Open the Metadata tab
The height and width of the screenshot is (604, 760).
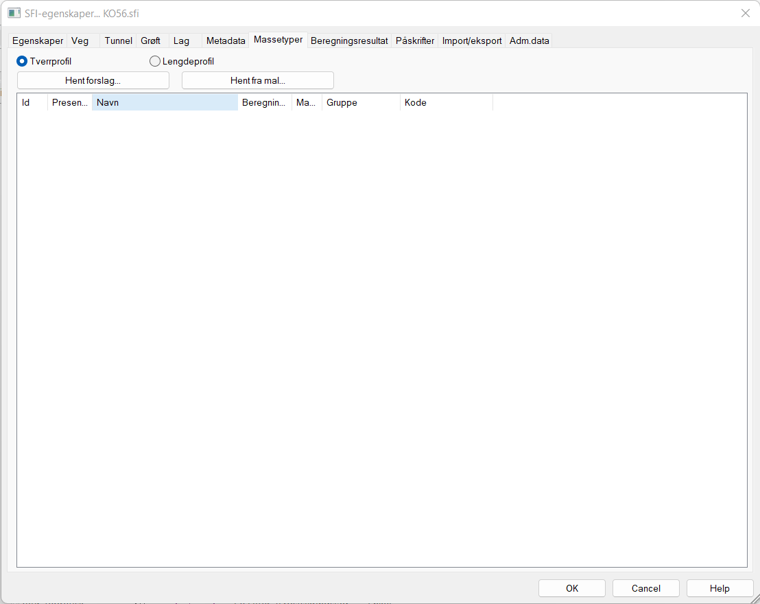[x=226, y=41]
